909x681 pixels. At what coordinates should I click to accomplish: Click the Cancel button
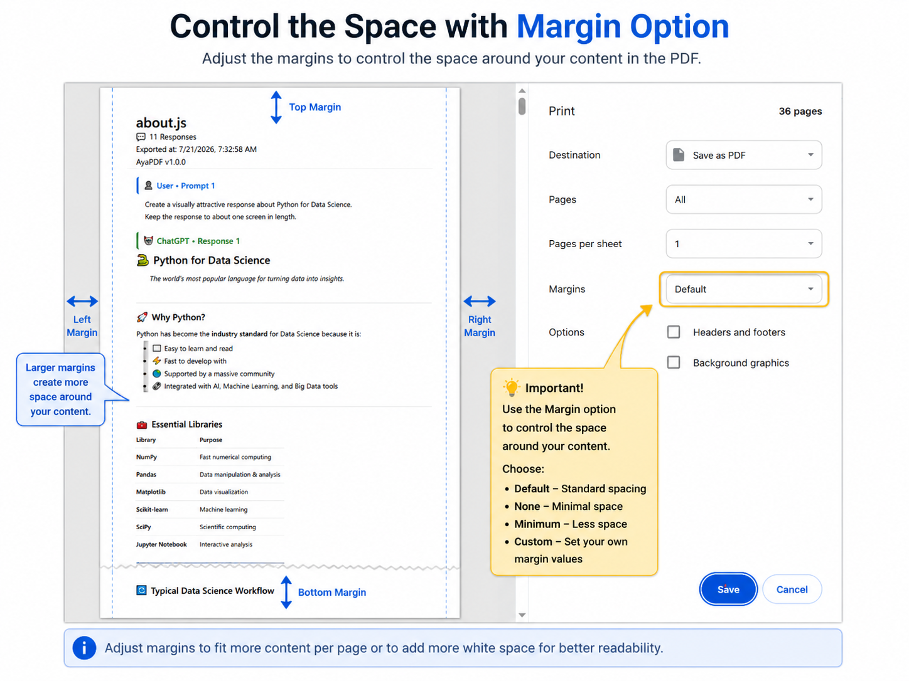tap(792, 589)
